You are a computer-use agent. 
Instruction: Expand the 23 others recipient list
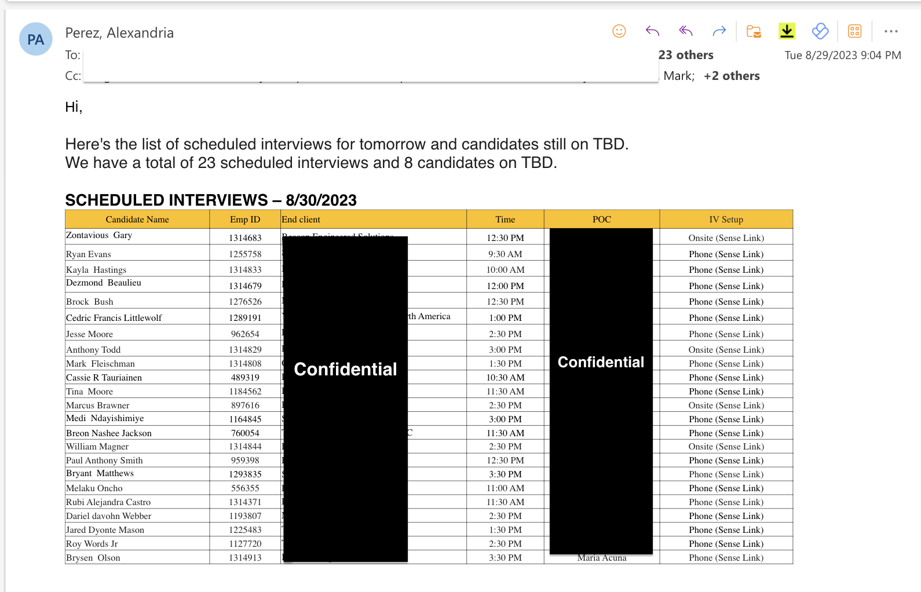click(x=686, y=55)
